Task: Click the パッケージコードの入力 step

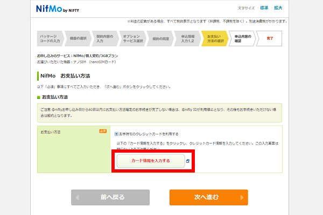Action: 50,39
